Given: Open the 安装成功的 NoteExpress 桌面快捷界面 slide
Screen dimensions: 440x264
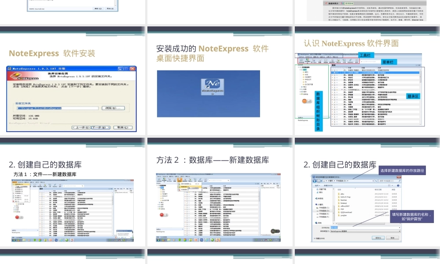Looking at the screenshot, I should click(220, 81).
